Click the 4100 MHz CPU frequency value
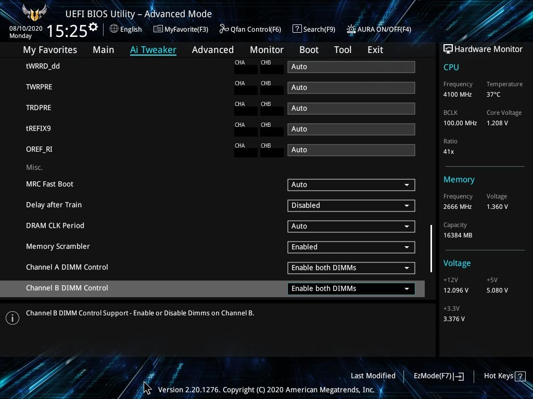533x399 pixels. pos(458,95)
